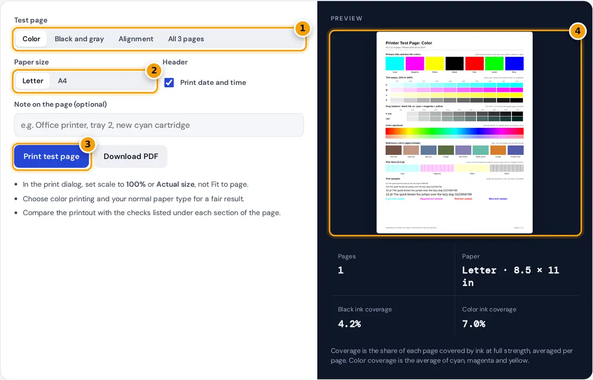Click the Color ink coverage 7.0% value
The width and height of the screenshot is (593, 380).
tap(473, 324)
